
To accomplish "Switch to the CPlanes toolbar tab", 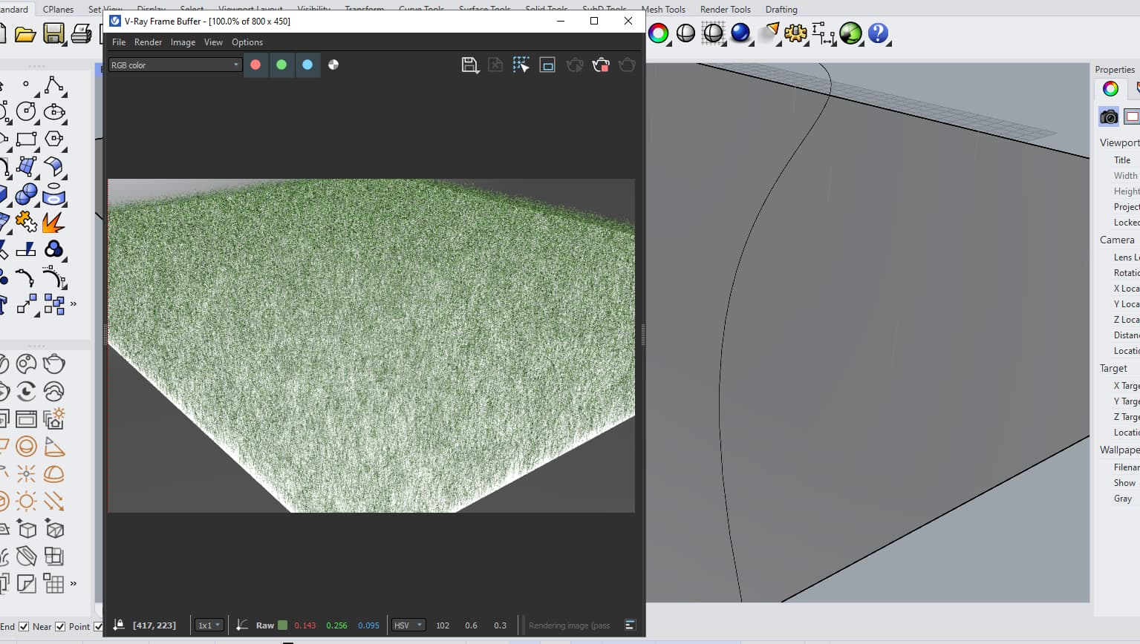I will tap(58, 9).
